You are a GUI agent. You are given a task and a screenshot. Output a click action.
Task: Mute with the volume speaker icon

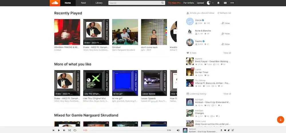[178, 130]
